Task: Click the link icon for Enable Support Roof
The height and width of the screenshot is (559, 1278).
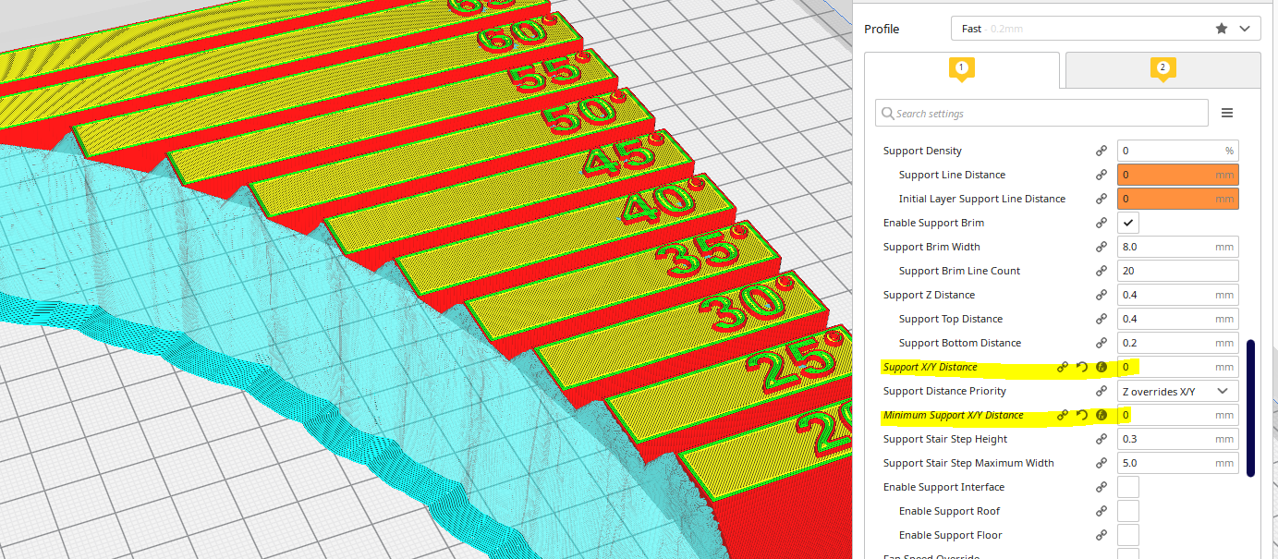Action: click(1102, 511)
